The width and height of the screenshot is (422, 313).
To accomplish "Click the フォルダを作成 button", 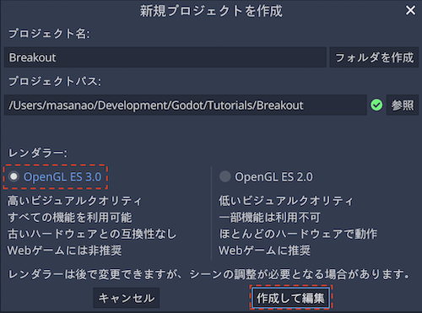I will tap(374, 57).
